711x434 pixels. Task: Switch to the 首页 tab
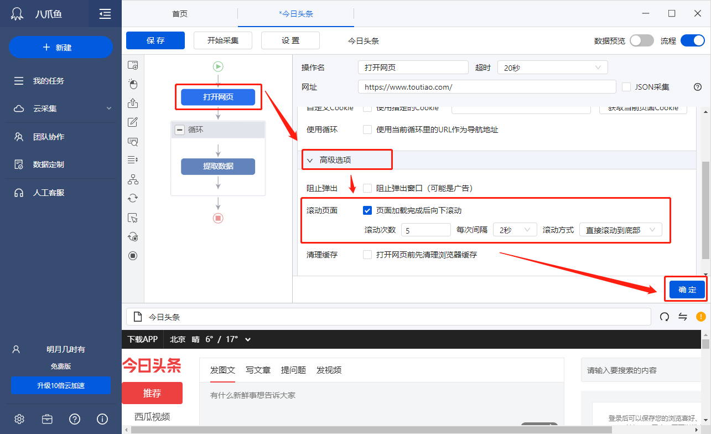coord(180,14)
